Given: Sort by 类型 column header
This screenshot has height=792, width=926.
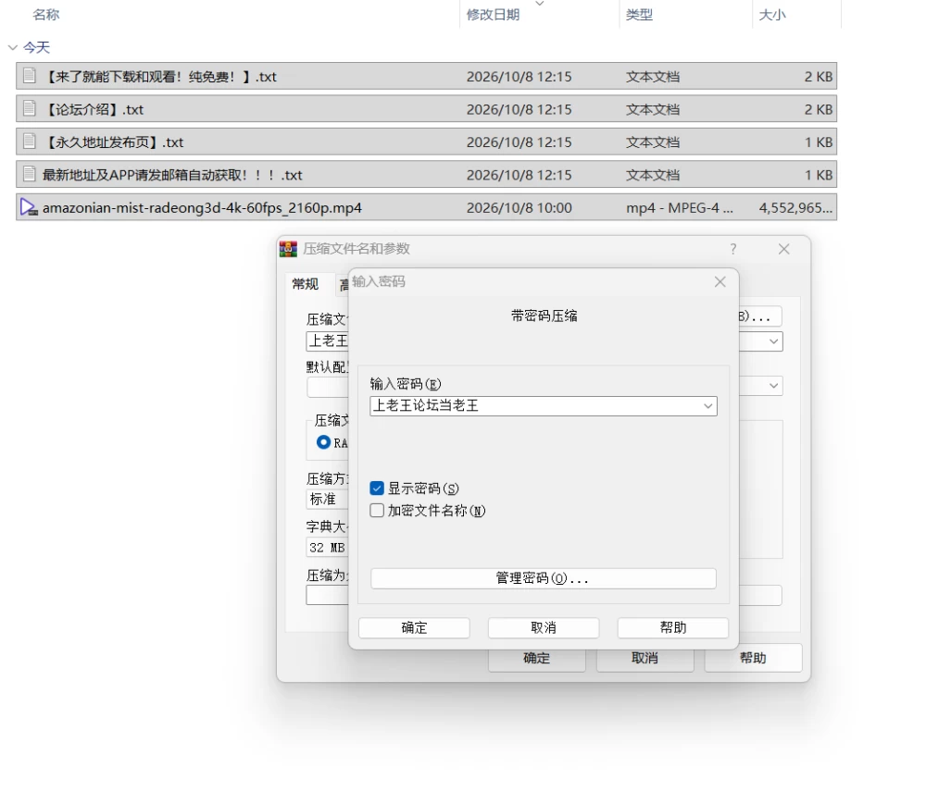Looking at the screenshot, I should pos(640,14).
